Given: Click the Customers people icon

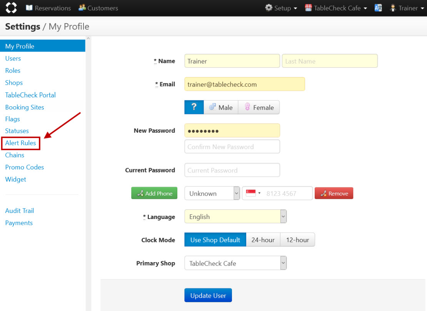Looking at the screenshot, I should point(82,8).
